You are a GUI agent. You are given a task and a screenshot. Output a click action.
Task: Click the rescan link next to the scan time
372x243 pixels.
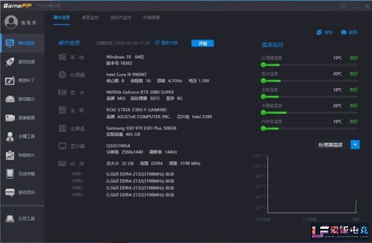(x=166, y=43)
